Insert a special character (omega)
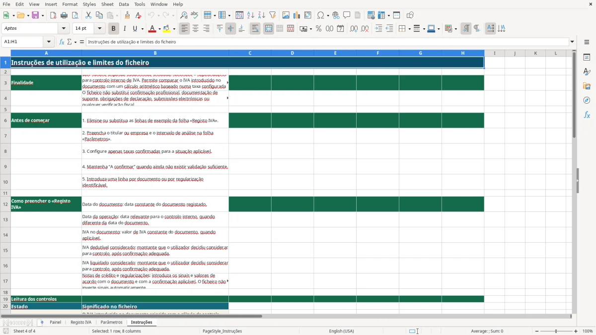 pos(321,15)
